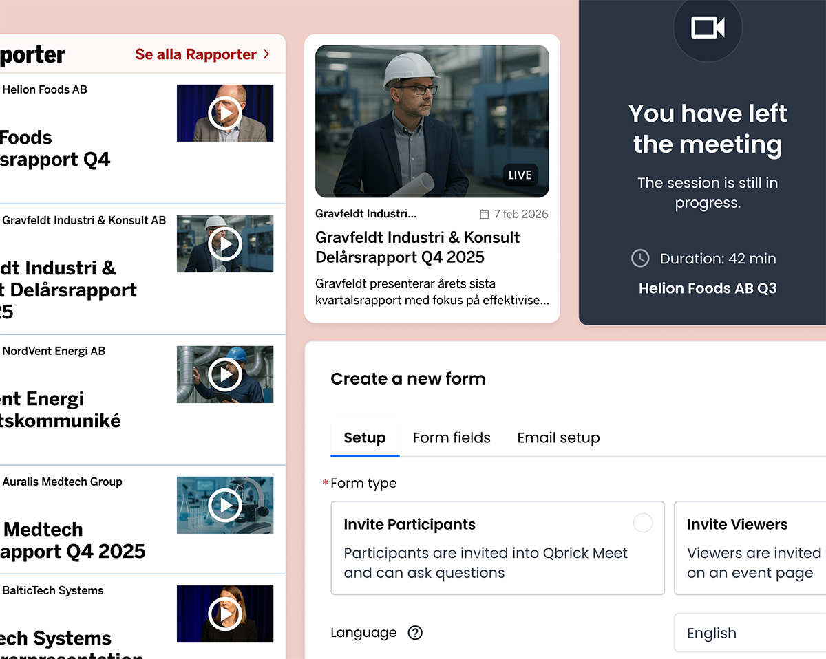The width and height of the screenshot is (826, 659).
Task: Play the Gravfeldt Industri & Konsult AB list video
Action: [225, 244]
